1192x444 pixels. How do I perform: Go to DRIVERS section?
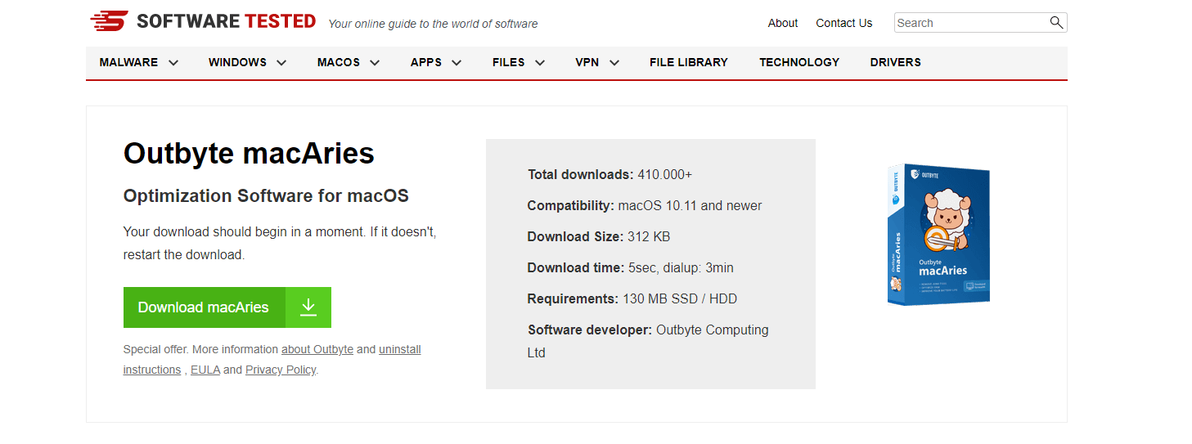coord(896,62)
